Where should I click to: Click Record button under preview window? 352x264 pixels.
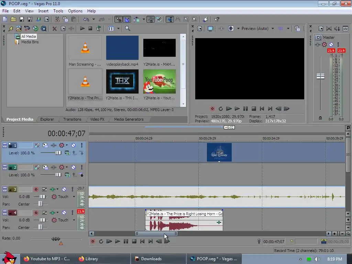(x=212, y=109)
